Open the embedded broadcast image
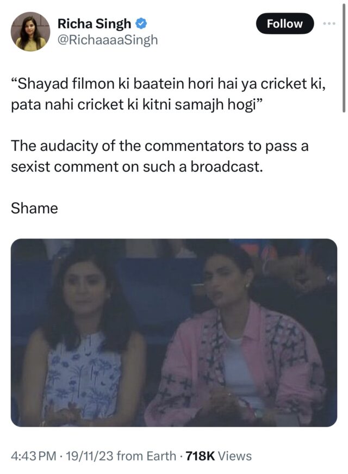Viewport: 348px width, 474px height. [x=174, y=333]
